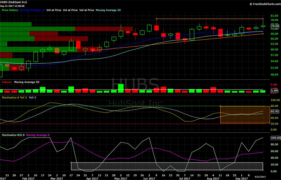Image resolution: width=281 pixels, height=180 pixels.
Task: Open the FreeStockCharts.com copyright link
Action: point(265,4)
